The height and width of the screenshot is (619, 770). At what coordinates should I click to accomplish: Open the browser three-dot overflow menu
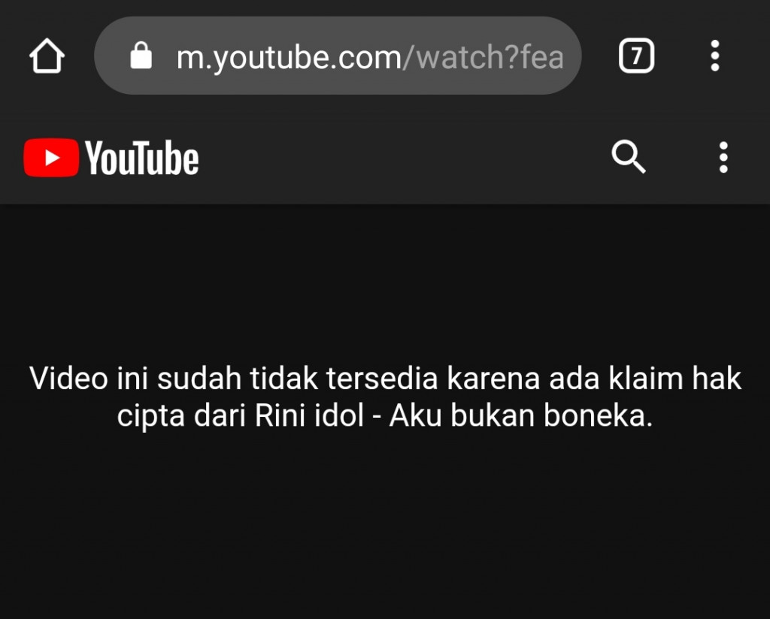coord(715,56)
